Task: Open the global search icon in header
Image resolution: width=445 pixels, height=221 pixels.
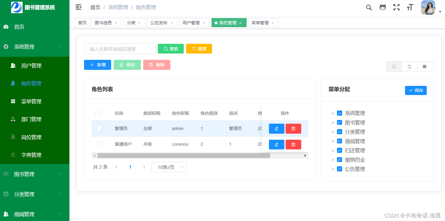Action: tap(369, 7)
